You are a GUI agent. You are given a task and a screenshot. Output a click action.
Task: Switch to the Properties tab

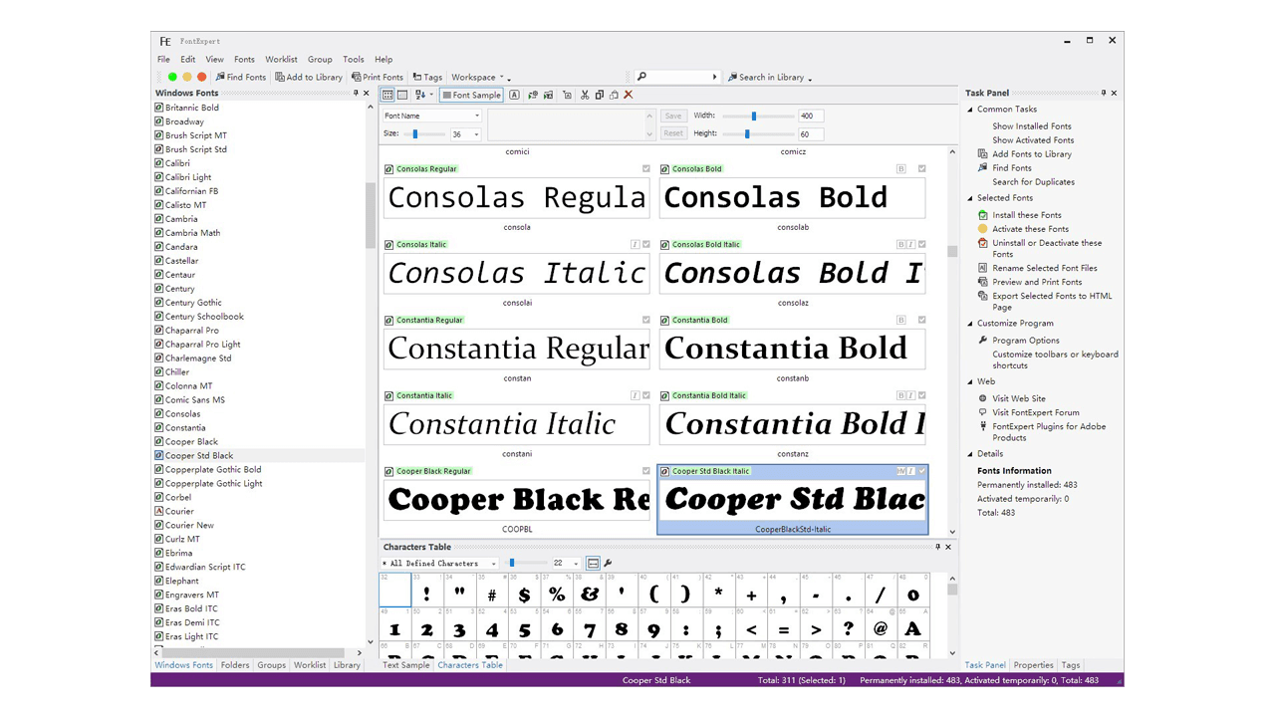coord(1033,665)
